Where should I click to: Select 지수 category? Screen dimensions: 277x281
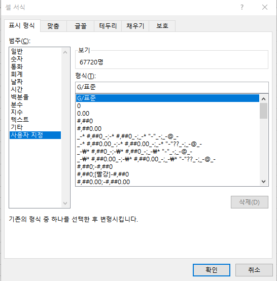click(x=35, y=112)
